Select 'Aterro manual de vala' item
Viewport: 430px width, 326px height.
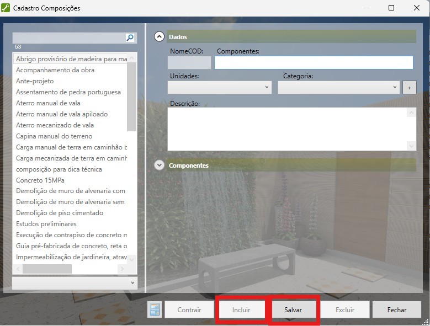(70, 103)
